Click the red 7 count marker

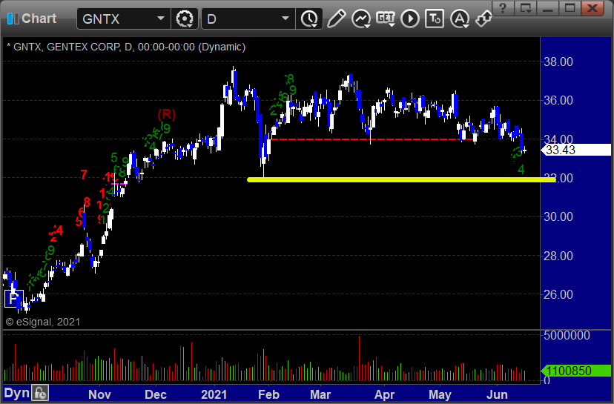pos(84,175)
